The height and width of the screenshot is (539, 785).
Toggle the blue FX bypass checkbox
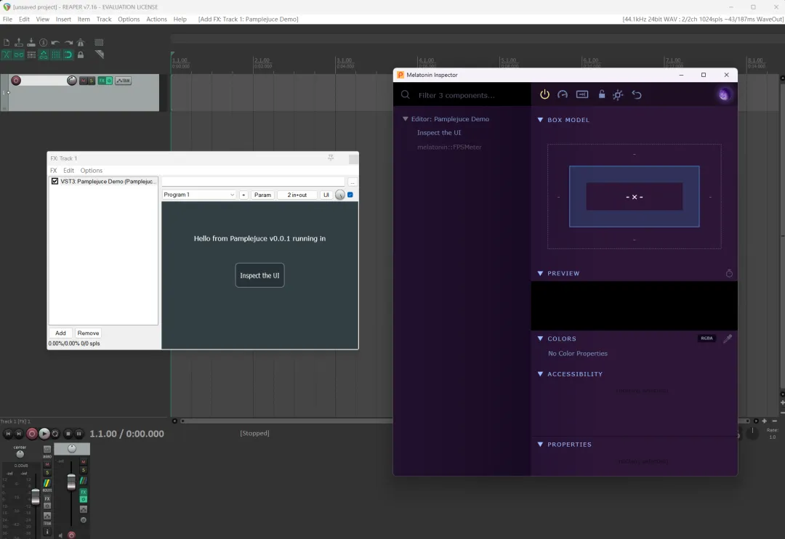pos(350,195)
